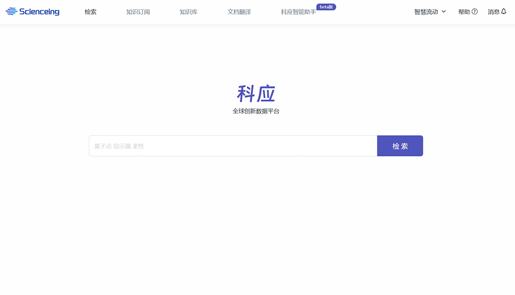Open the 智慧流动 account menu
Viewport: 515px width, 295px height.
[x=426, y=12]
